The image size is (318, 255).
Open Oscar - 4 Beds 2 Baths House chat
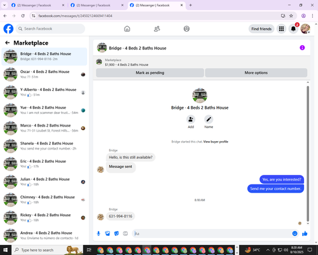click(x=44, y=74)
